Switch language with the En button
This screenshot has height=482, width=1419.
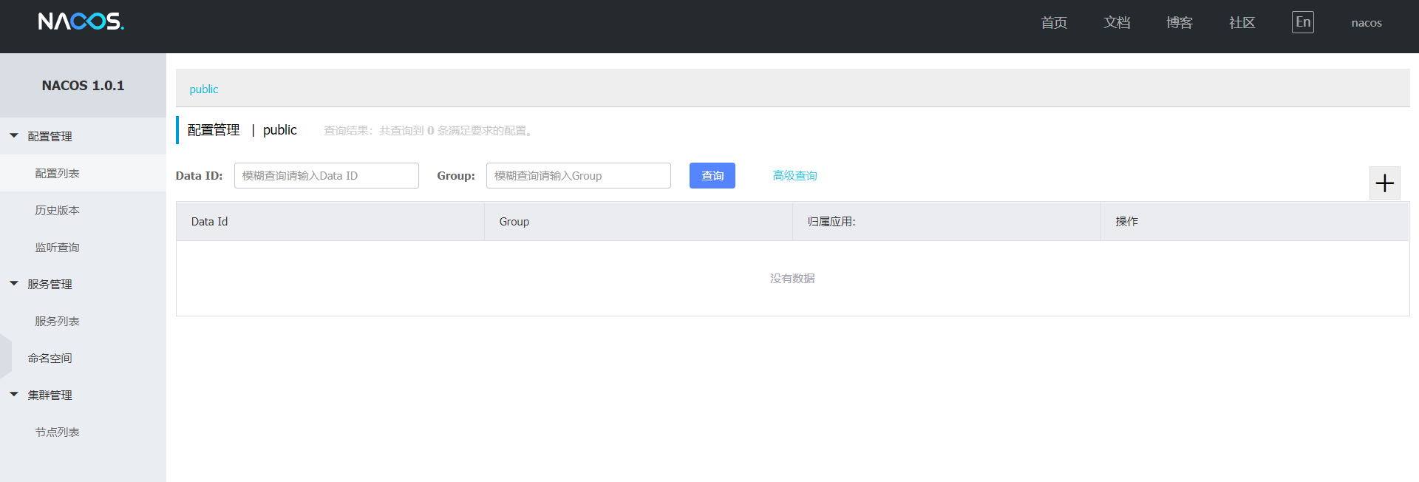(1302, 22)
